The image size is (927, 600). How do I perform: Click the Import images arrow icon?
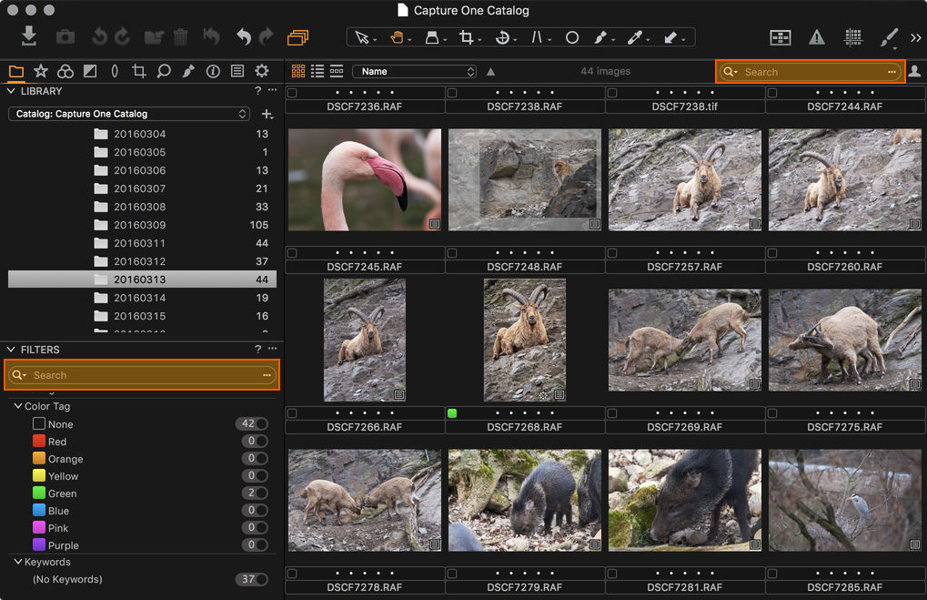pyautogui.click(x=28, y=36)
